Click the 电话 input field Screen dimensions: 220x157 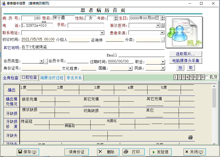[37, 25]
